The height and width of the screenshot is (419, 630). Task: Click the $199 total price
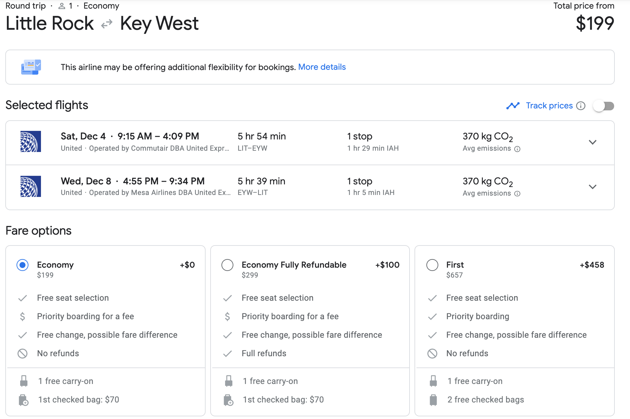click(x=595, y=23)
